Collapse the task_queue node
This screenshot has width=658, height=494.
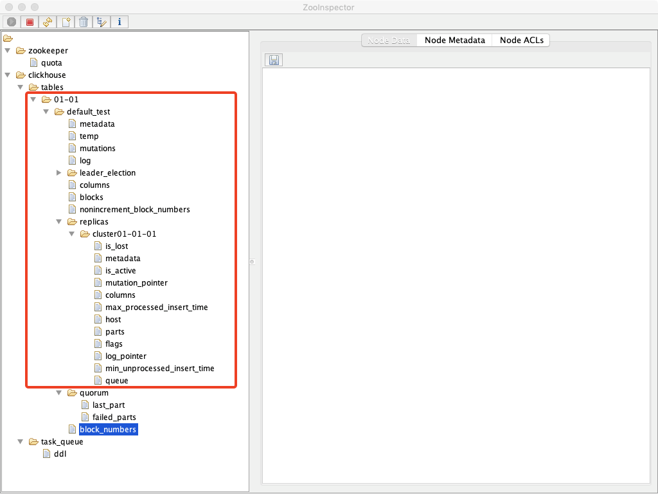click(x=20, y=441)
